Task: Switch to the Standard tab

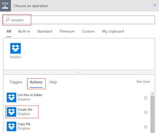Action: tap(45, 31)
